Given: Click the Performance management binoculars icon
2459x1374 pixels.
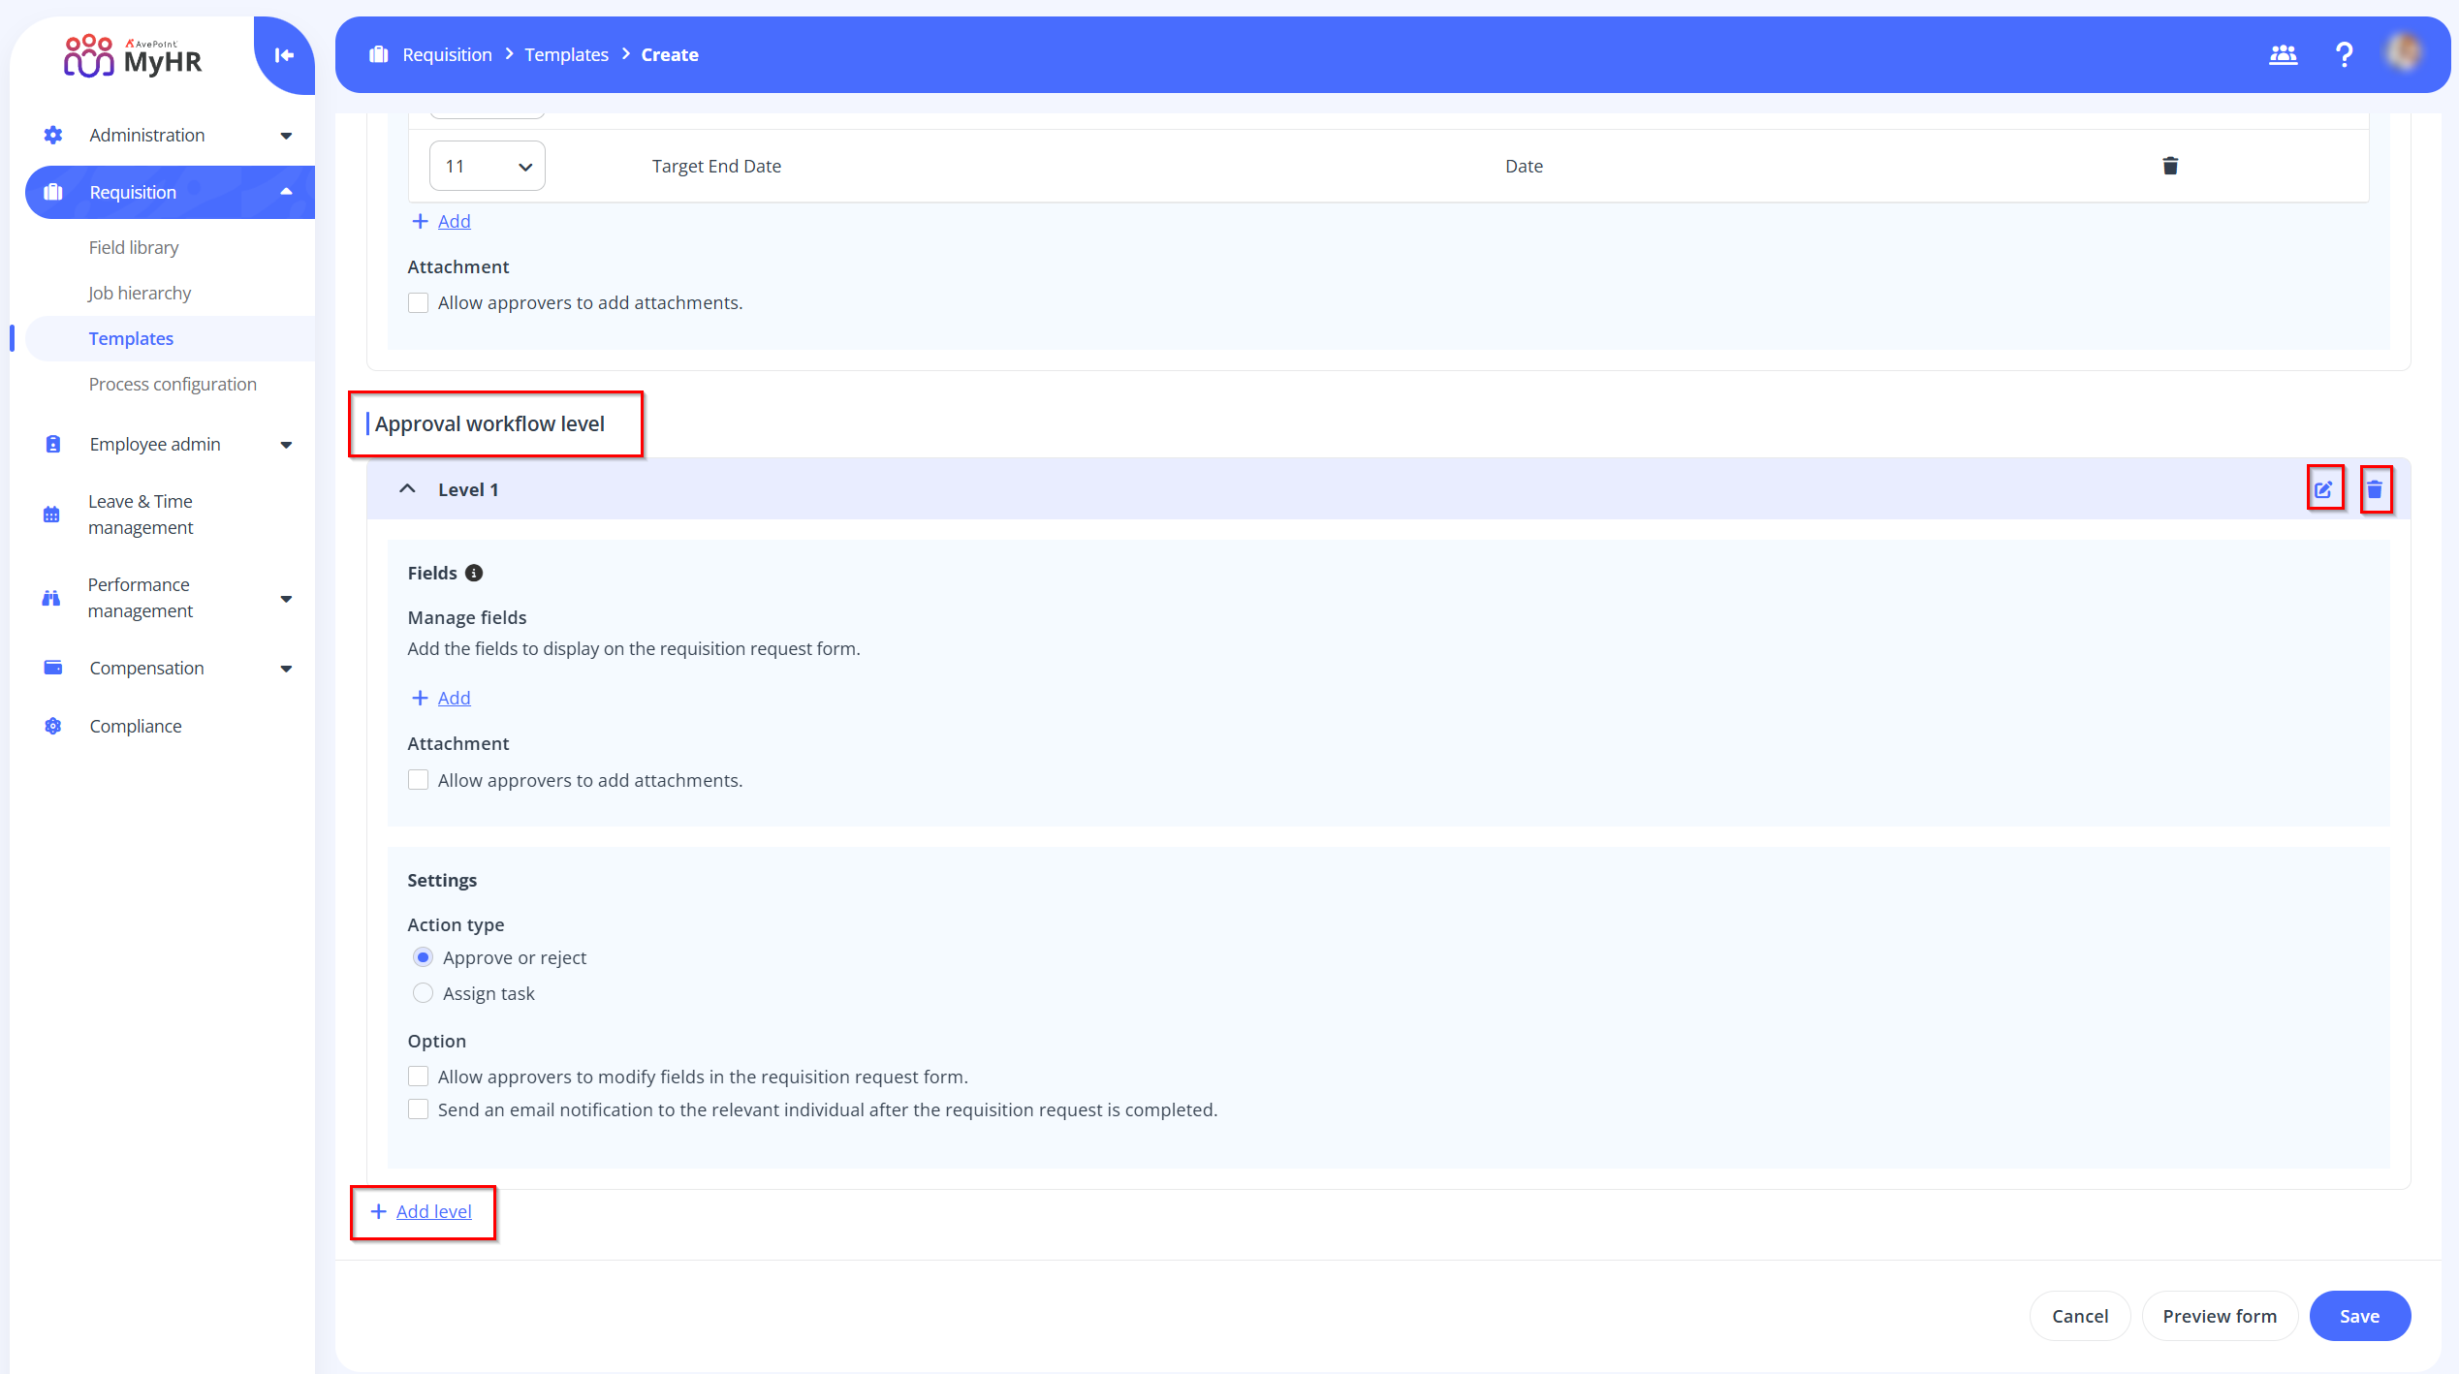Looking at the screenshot, I should [x=51, y=598].
